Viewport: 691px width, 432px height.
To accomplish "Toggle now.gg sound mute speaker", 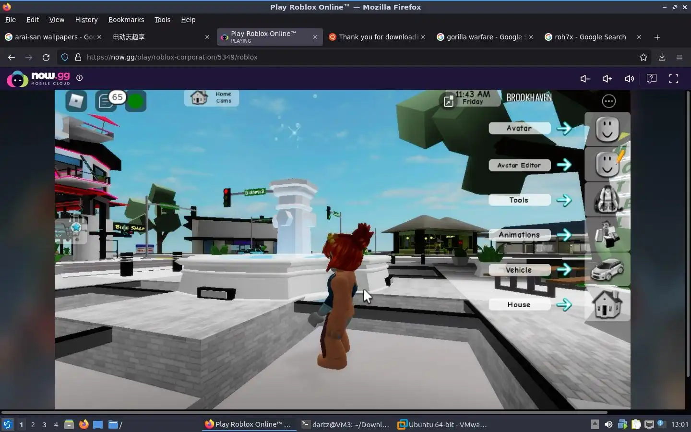I will pos(630,79).
